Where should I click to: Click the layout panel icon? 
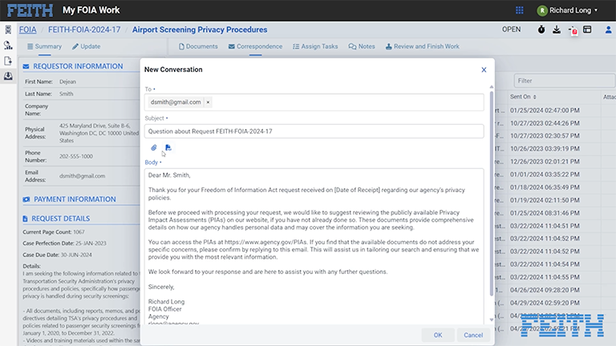click(587, 30)
